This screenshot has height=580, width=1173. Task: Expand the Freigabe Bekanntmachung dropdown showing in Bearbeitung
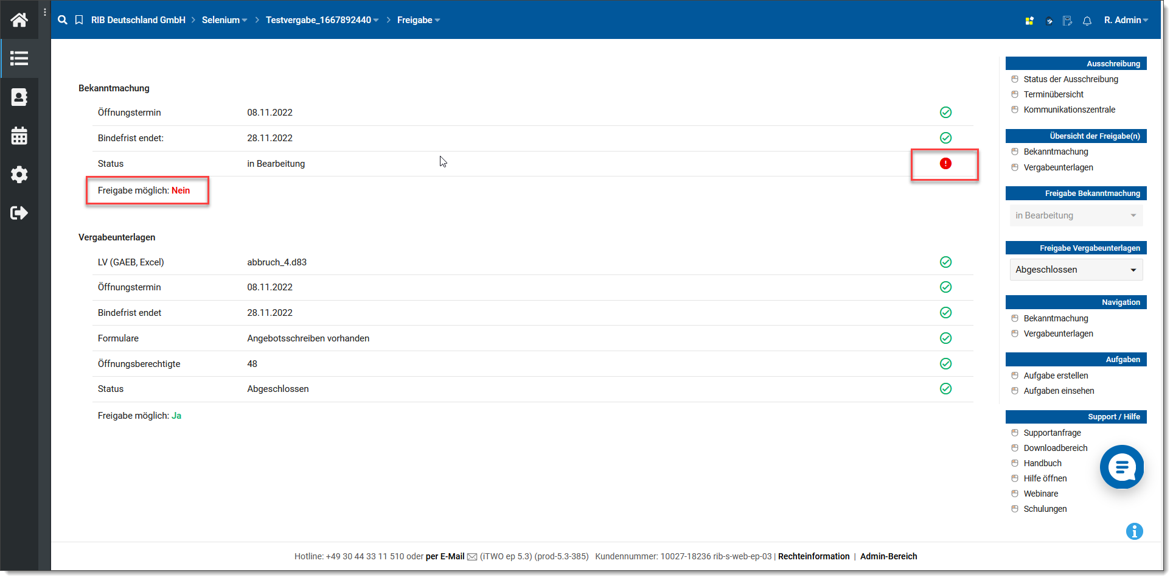pyautogui.click(x=1076, y=215)
